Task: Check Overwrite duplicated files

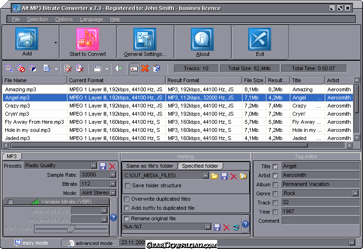Action: point(126,199)
